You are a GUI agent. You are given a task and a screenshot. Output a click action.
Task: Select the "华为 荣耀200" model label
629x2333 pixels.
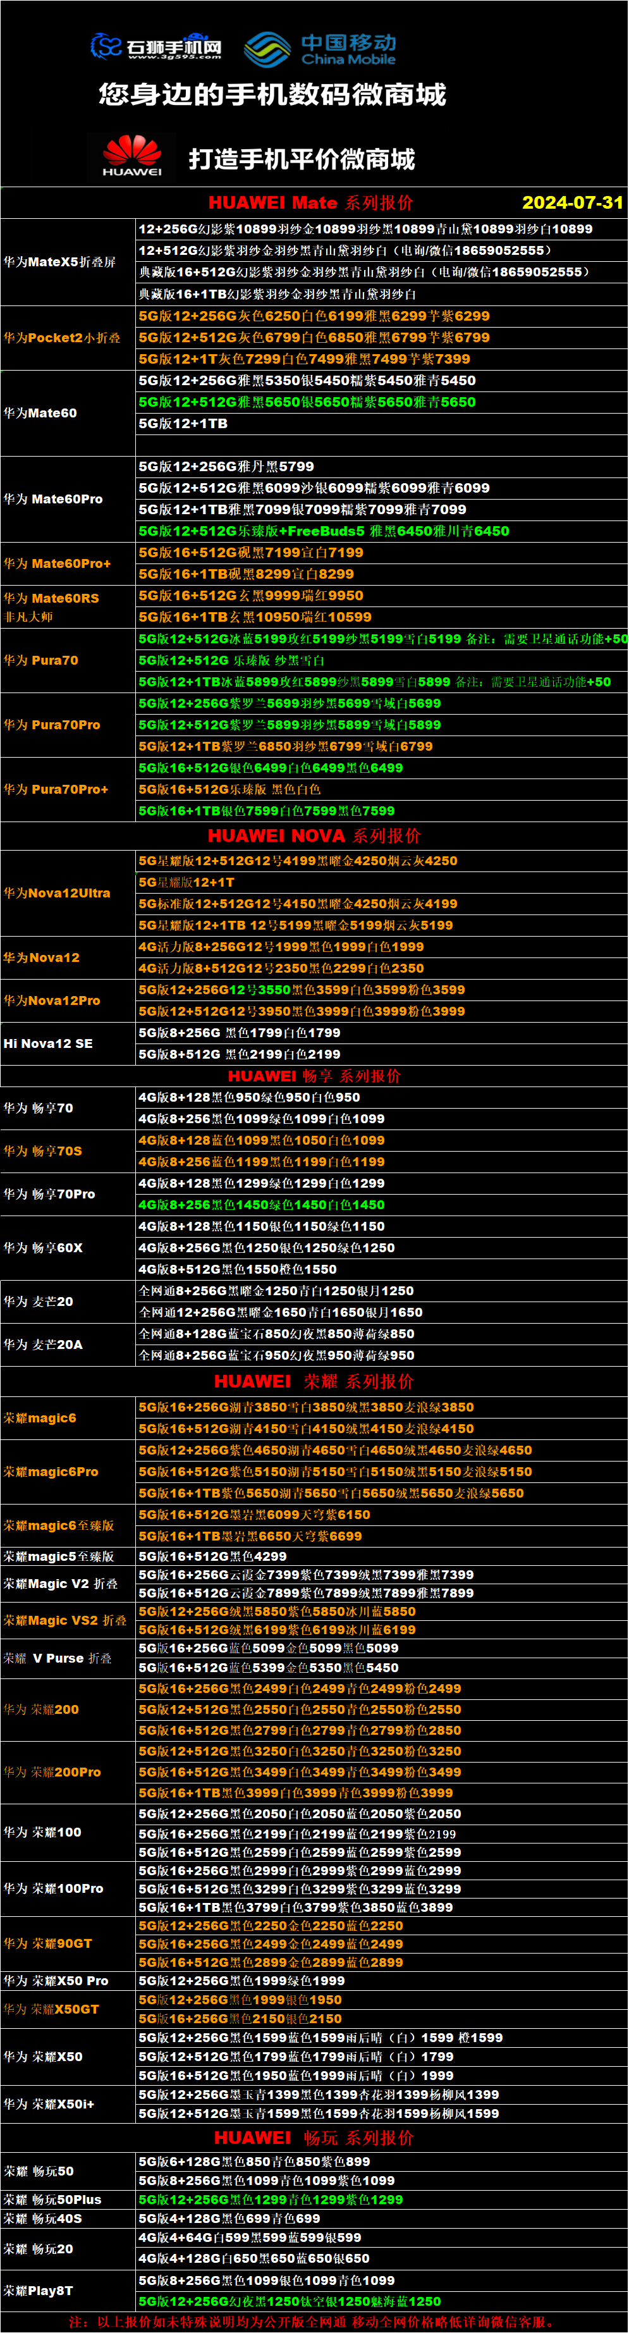tap(40, 1710)
